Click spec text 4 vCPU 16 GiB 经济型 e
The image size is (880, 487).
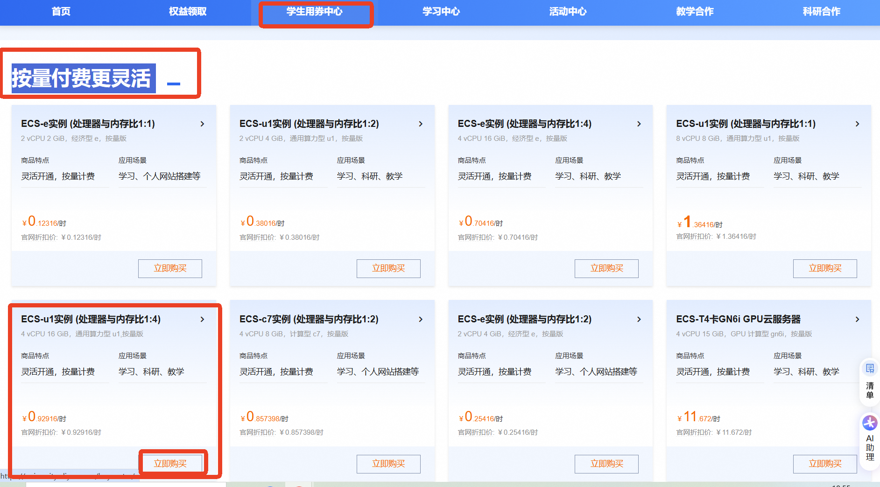[x=513, y=139]
